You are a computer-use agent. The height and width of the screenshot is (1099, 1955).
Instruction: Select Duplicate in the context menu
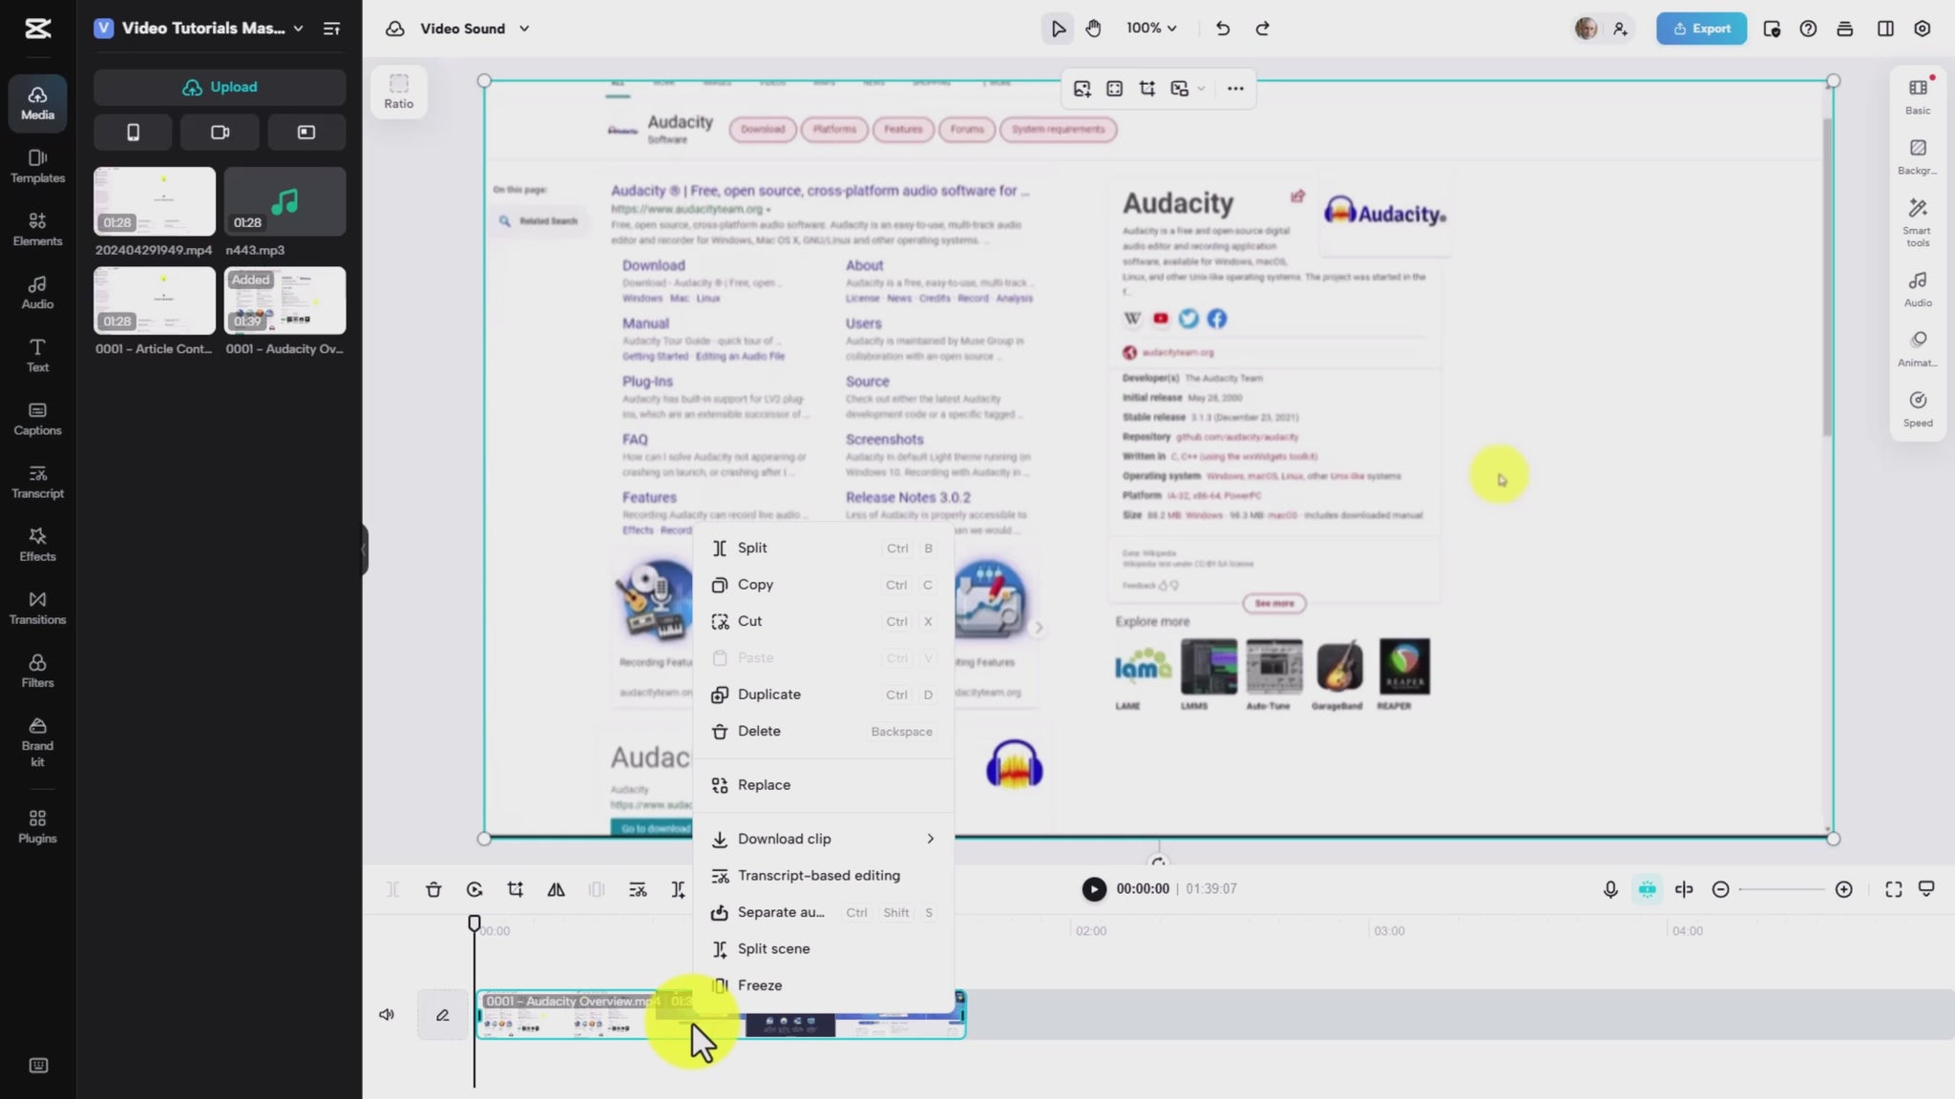pos(768,695)
